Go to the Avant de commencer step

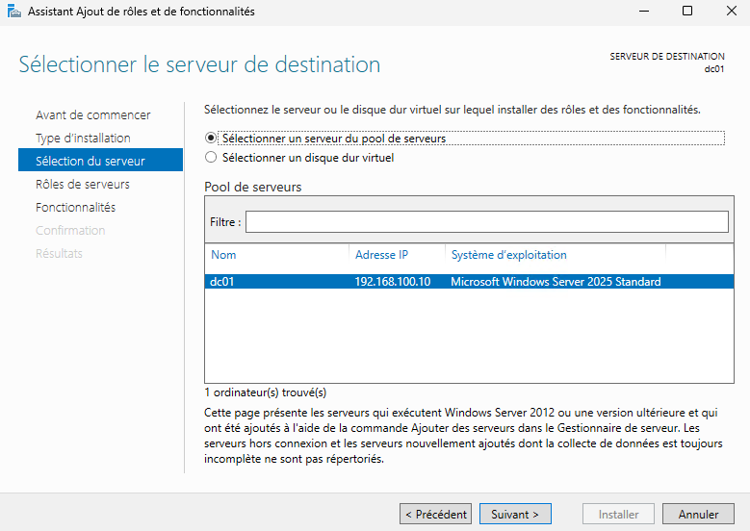[x=92, y=115]
